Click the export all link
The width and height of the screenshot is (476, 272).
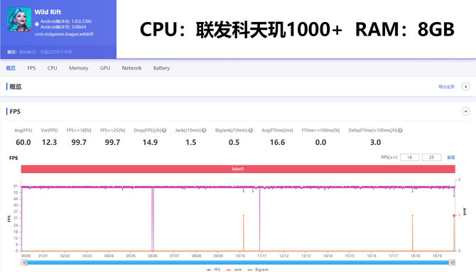(446, 87)
